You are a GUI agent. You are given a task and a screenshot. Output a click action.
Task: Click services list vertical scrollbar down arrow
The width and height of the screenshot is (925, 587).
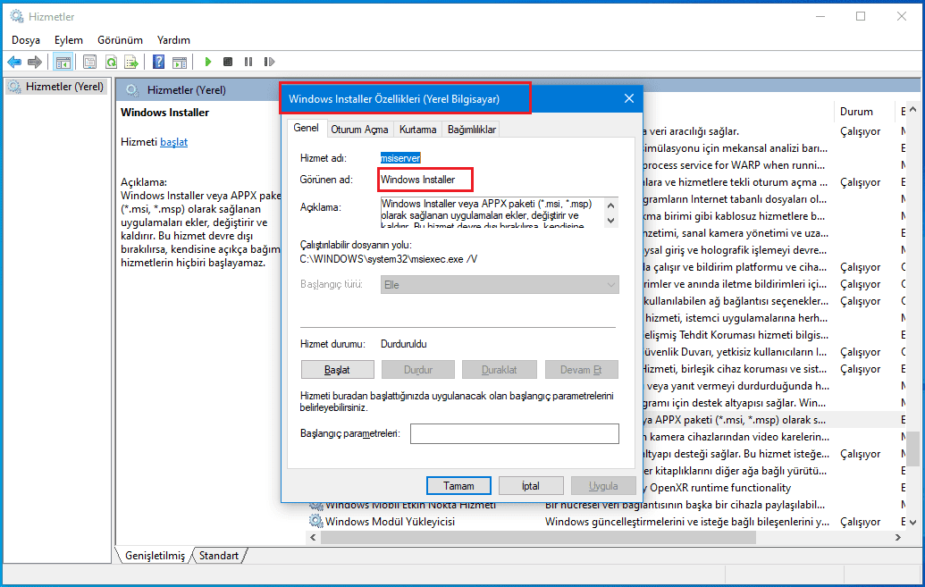point(913,523)
